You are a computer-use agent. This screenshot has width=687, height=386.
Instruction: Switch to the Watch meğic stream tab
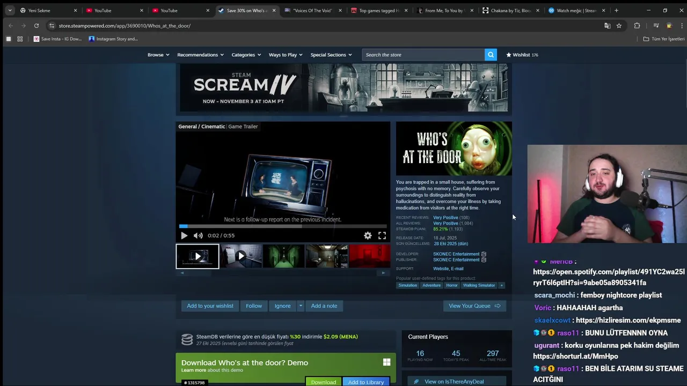tap(576, 10)
